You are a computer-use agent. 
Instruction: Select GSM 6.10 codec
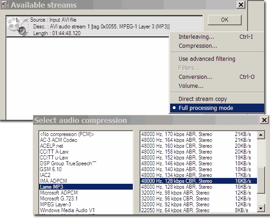86,169
